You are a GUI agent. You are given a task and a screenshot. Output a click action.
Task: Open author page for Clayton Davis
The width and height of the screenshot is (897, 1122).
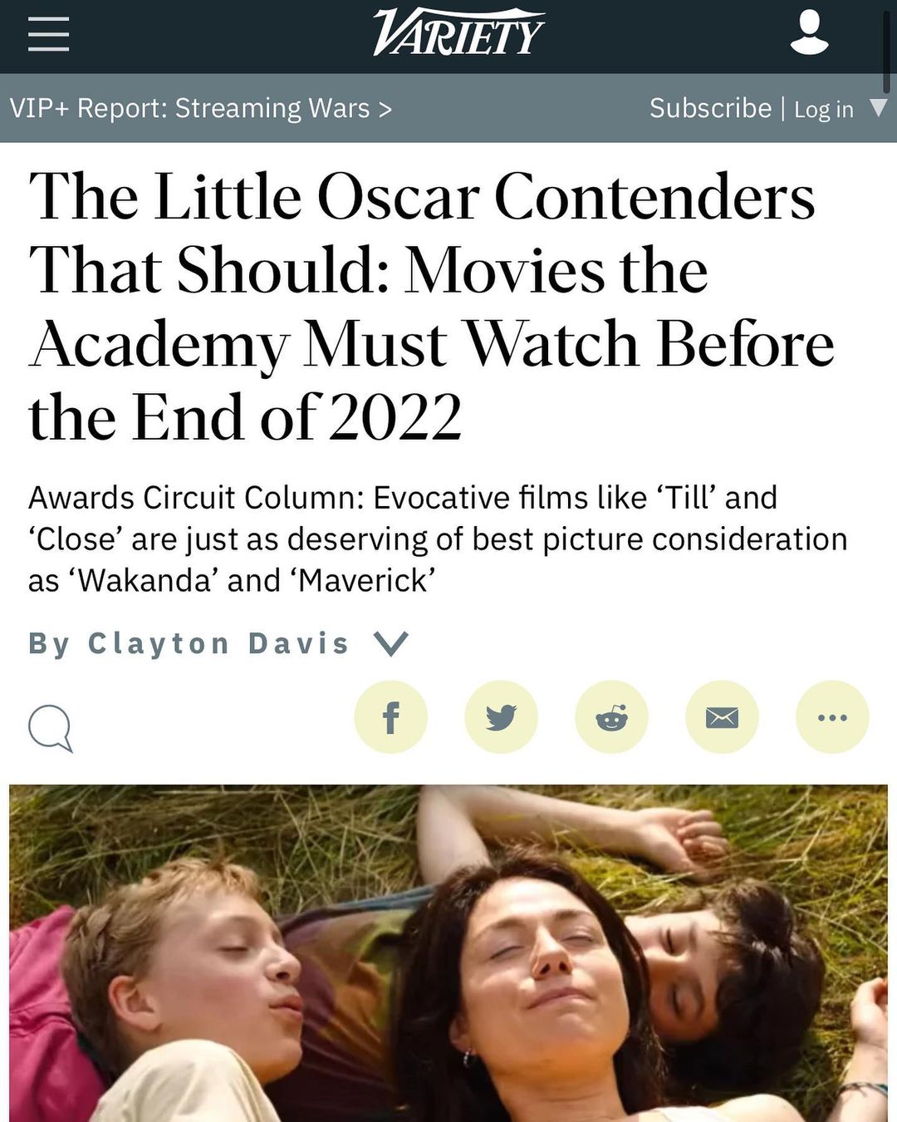(218, 643)
